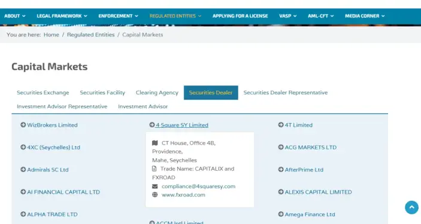Viewport: 421px width, 224px height.
Task: Open Admirals SC Ltd entry
Action: tap(48, 170)
